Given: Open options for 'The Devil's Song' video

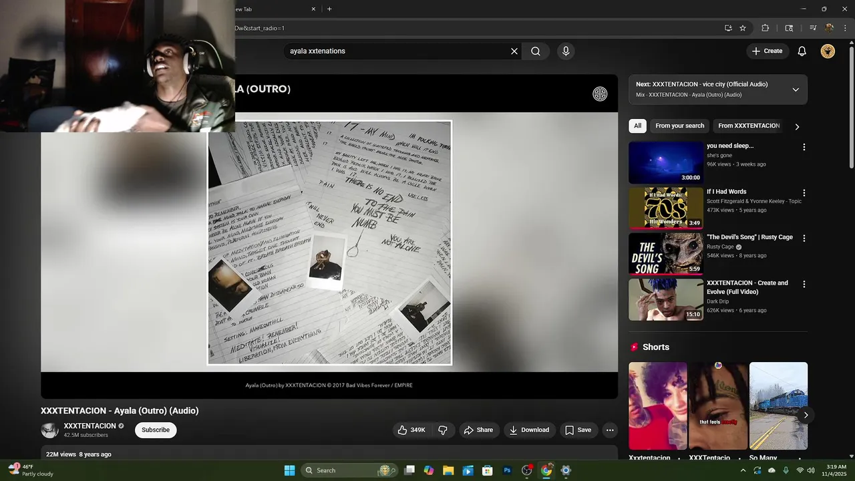Looking at the screenshot, I should pyautogui.click(x=804, y=238).
